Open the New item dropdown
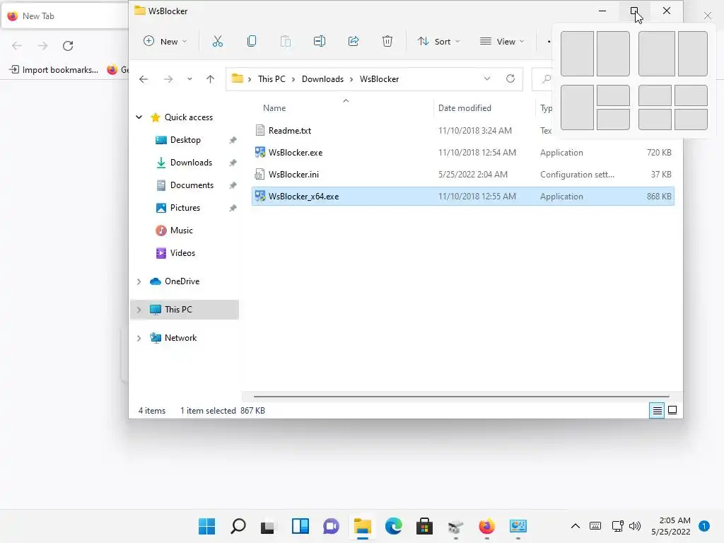This screenshot has width=724, height=543. coord(165,41)
